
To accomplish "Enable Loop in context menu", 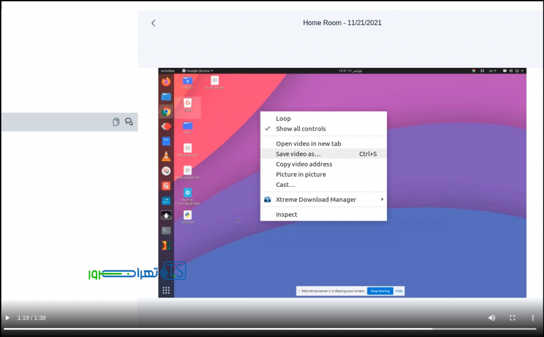I will 283,119.
